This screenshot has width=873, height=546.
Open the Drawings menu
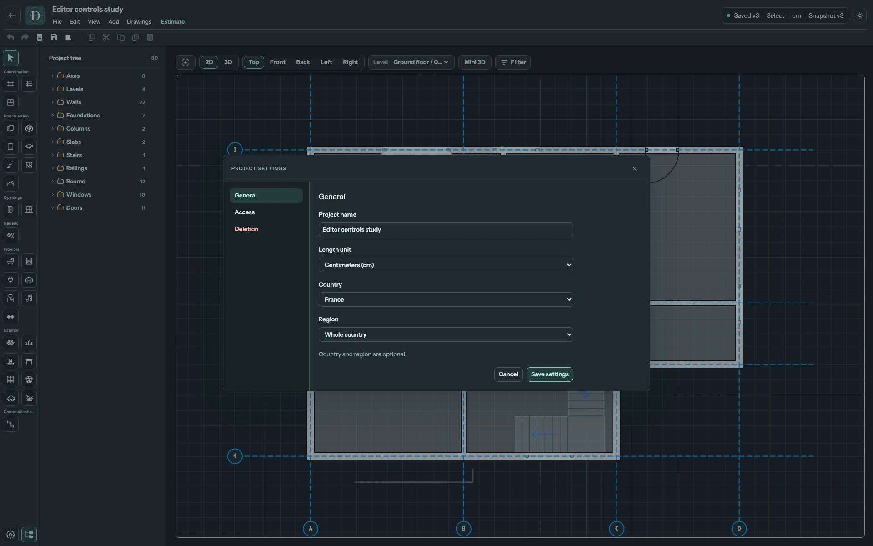pos(139,22)
